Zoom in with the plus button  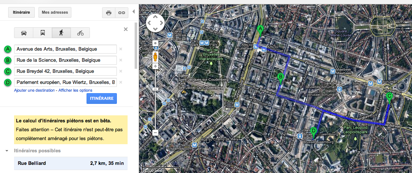click(x=155, y=66)
